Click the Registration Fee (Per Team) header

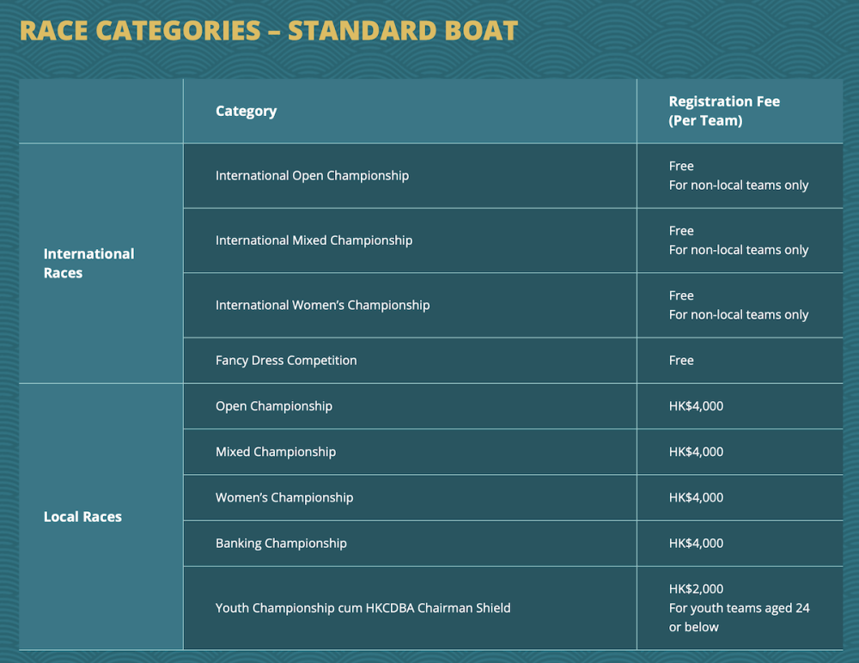724,111
